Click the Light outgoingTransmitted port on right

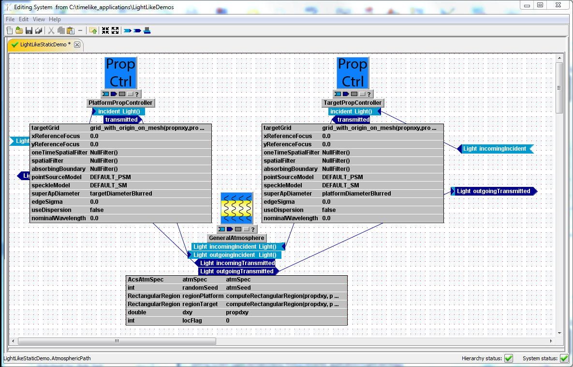coord(494,191)
